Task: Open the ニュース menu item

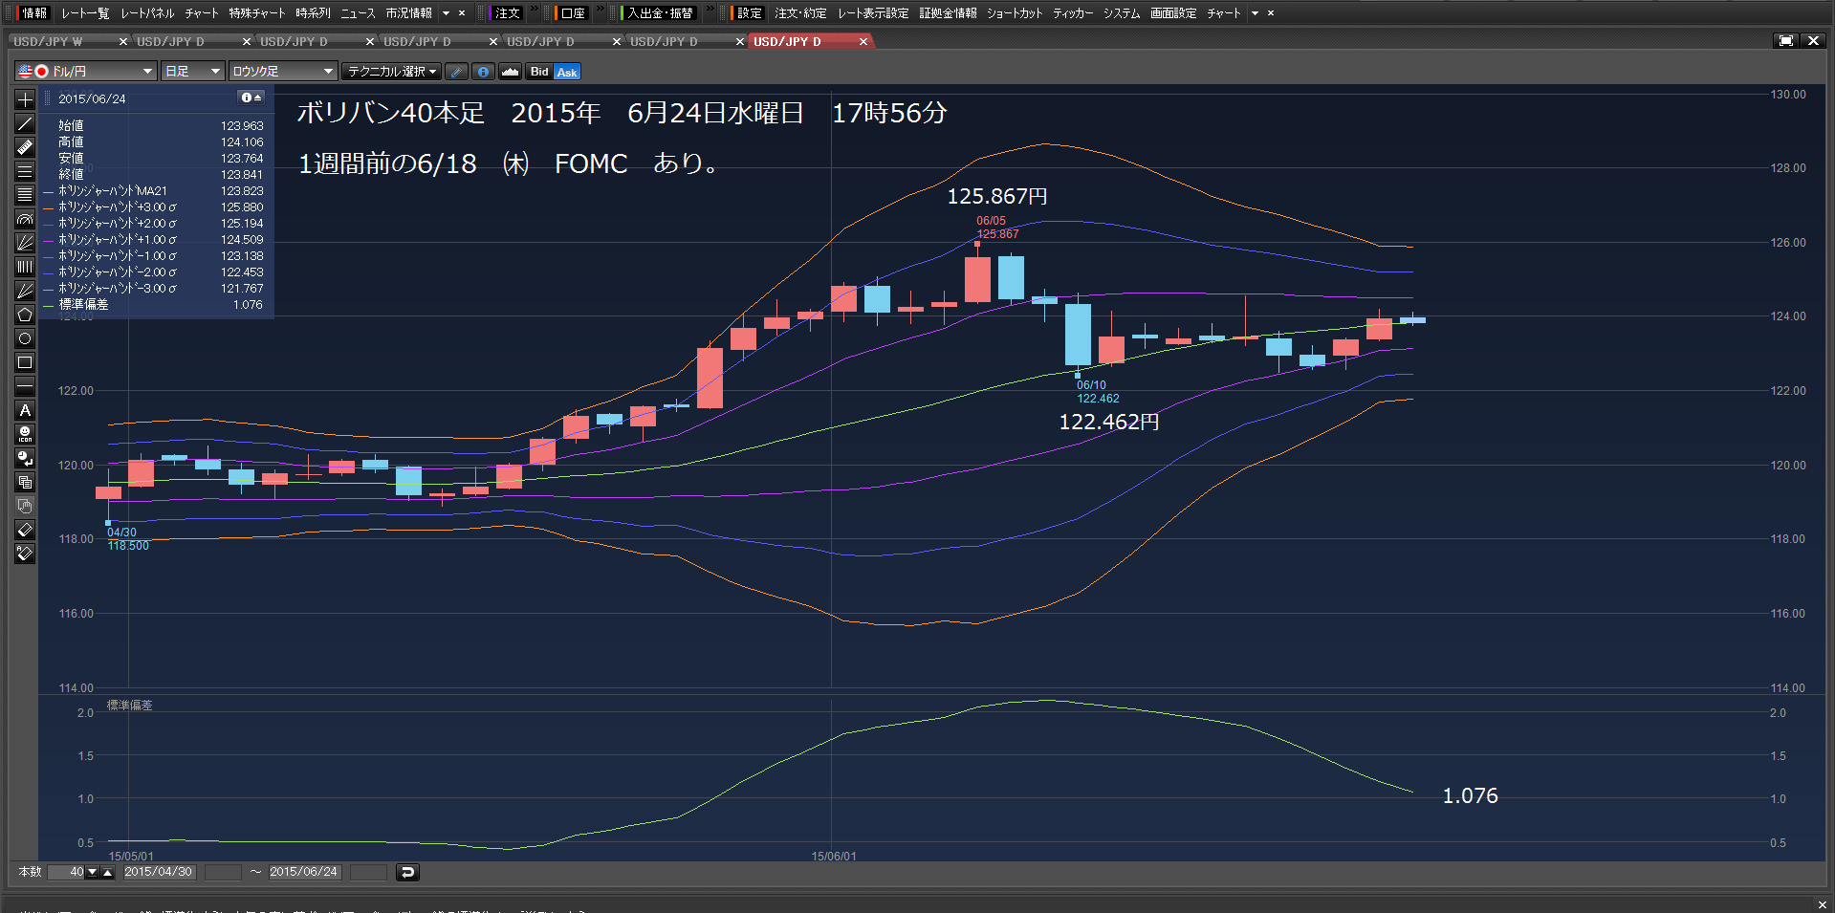Action: (358, 13)
